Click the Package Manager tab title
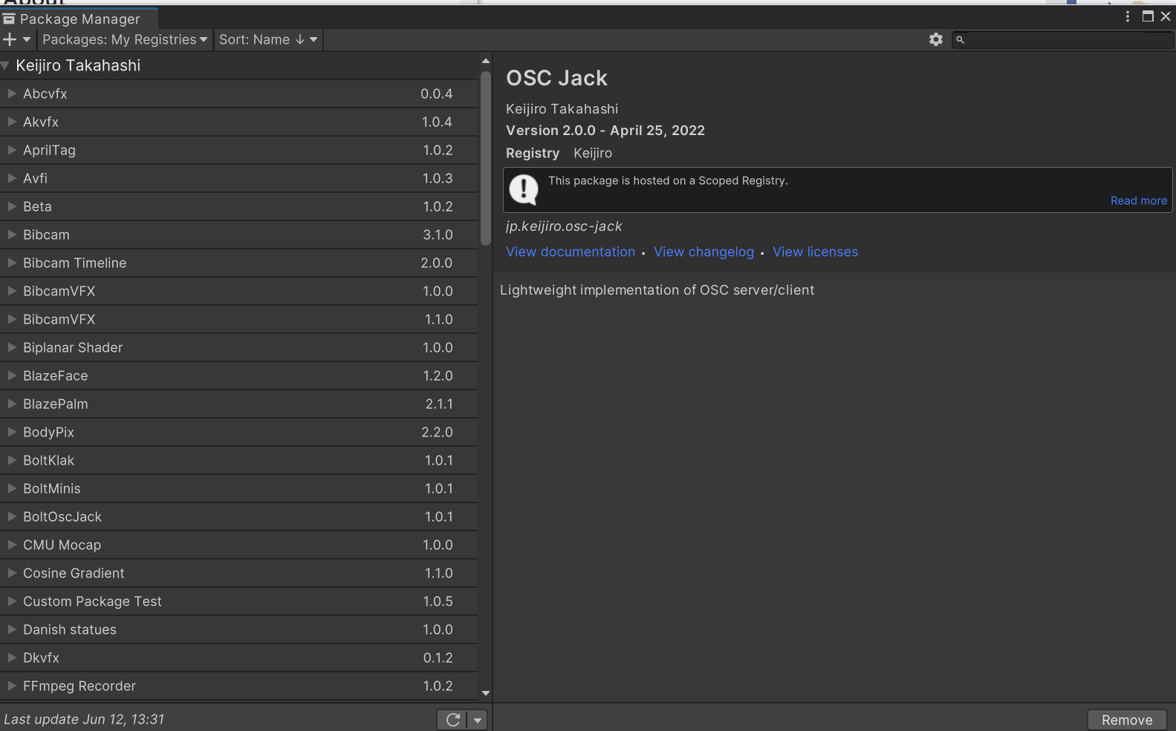 (79, 19)
